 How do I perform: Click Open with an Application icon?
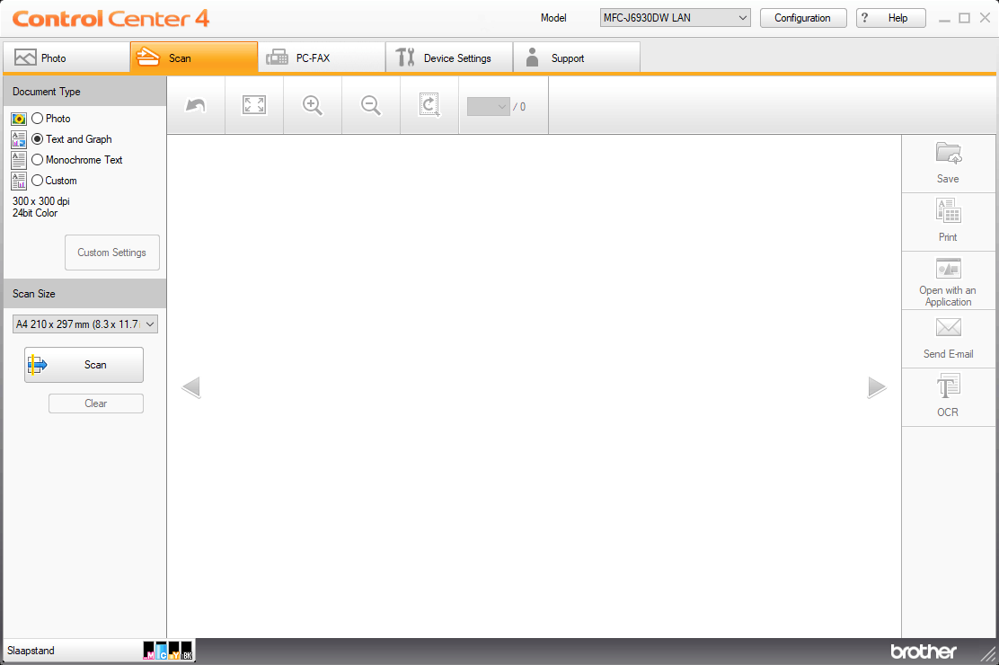point(948,269)
